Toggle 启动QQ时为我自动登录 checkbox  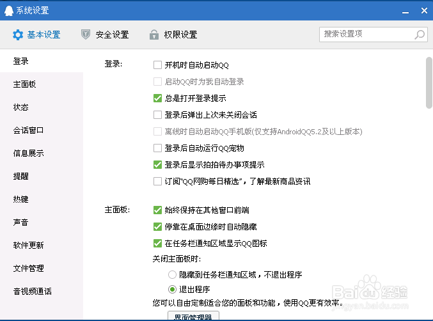[157, 82]
